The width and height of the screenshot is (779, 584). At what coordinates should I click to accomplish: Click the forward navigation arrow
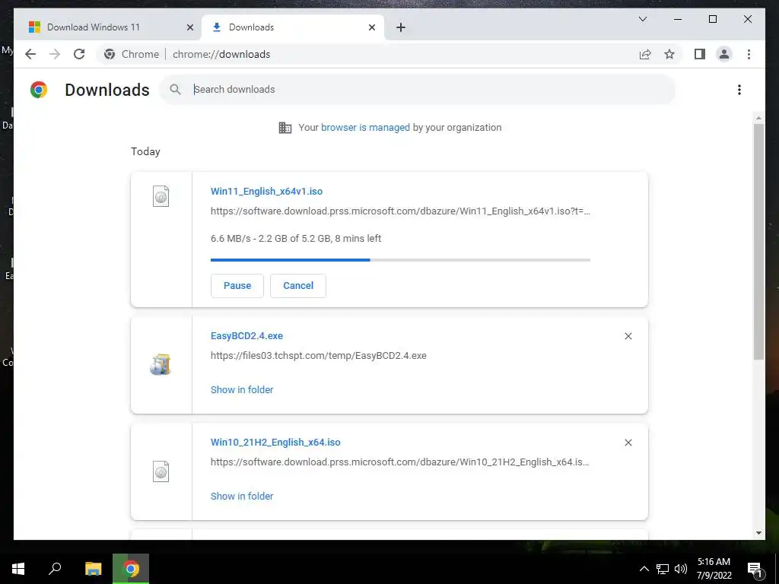(x=55, y=54)
